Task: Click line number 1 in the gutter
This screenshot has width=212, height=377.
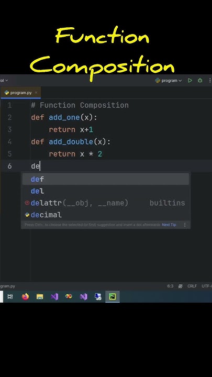Action: tap(9, 105)
